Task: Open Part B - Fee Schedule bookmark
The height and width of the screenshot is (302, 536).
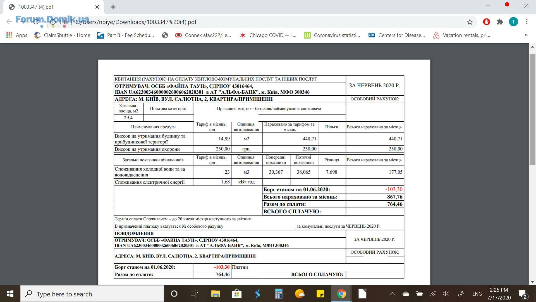Action: coord(126,35)
